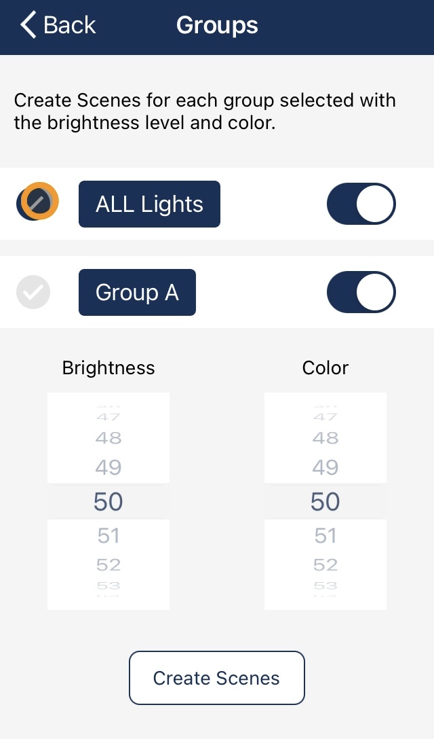
Task: Select the ALL Lights orange check circle
Action: [x=38, y=201]
